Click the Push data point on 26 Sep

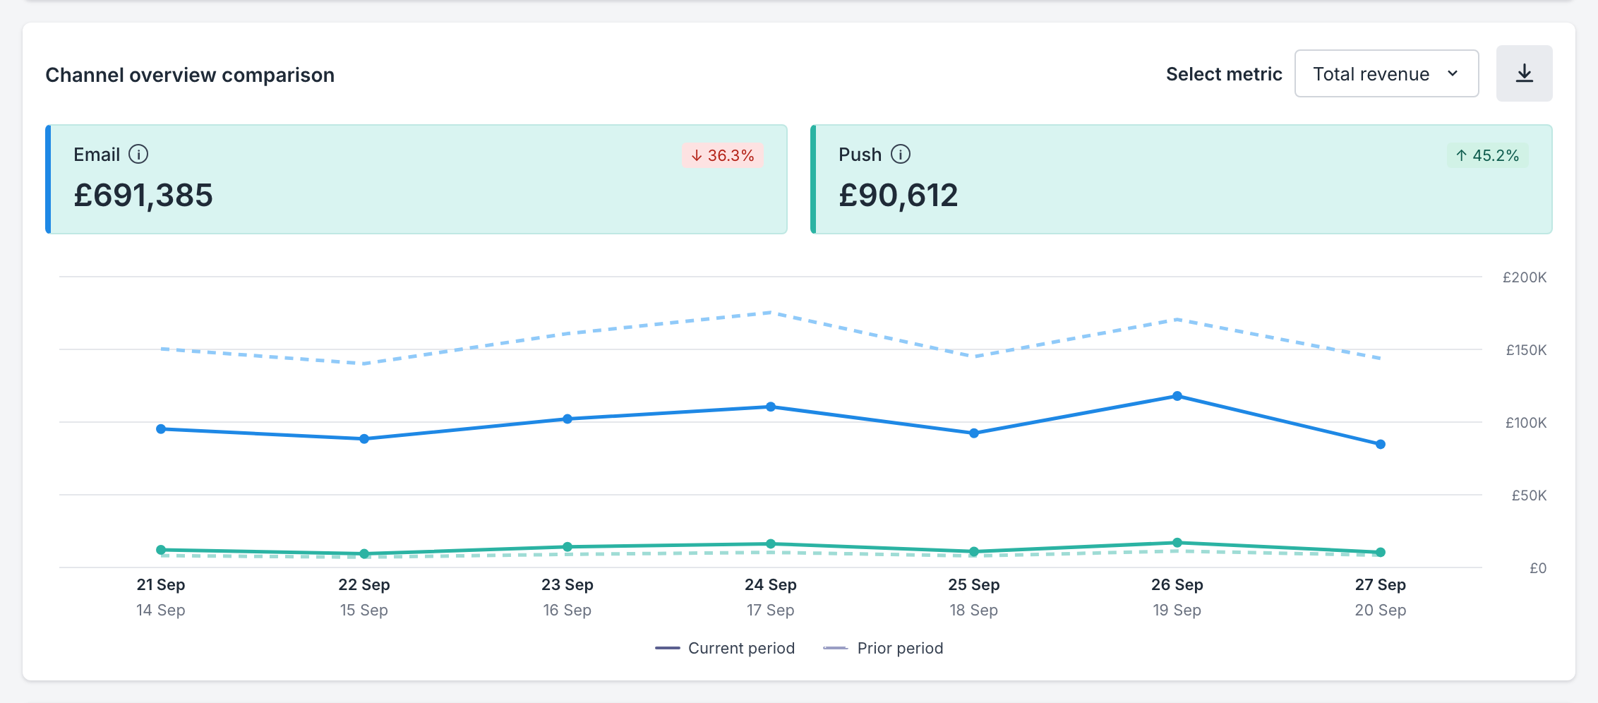click(x=1177, y=543)
